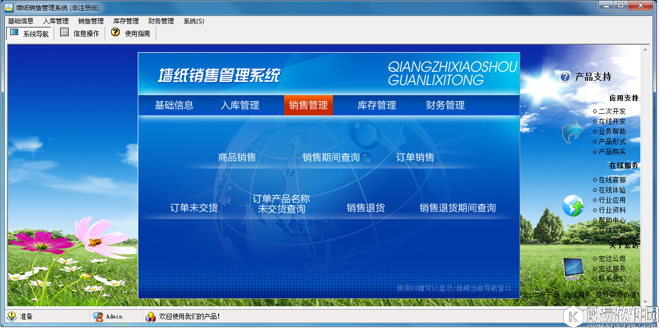
Task: Open the 在线客服 link
Action: (612, 180)
